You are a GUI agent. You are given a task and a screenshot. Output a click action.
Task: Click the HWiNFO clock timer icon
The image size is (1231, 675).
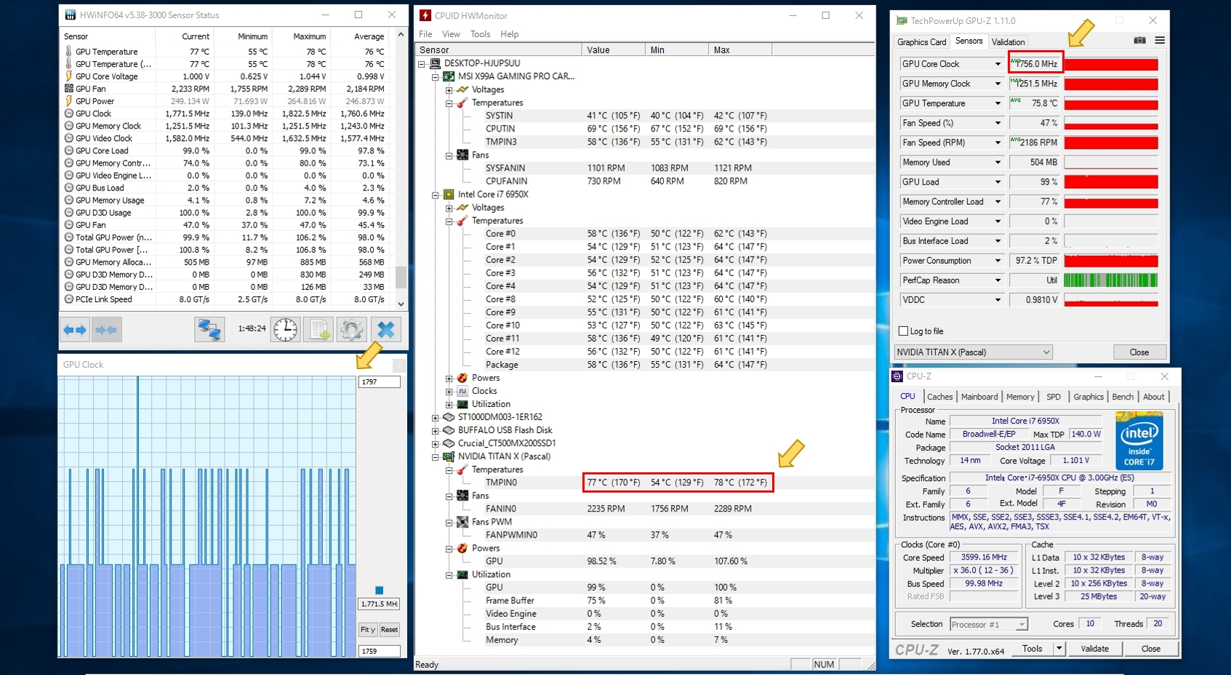pos(286,330)
